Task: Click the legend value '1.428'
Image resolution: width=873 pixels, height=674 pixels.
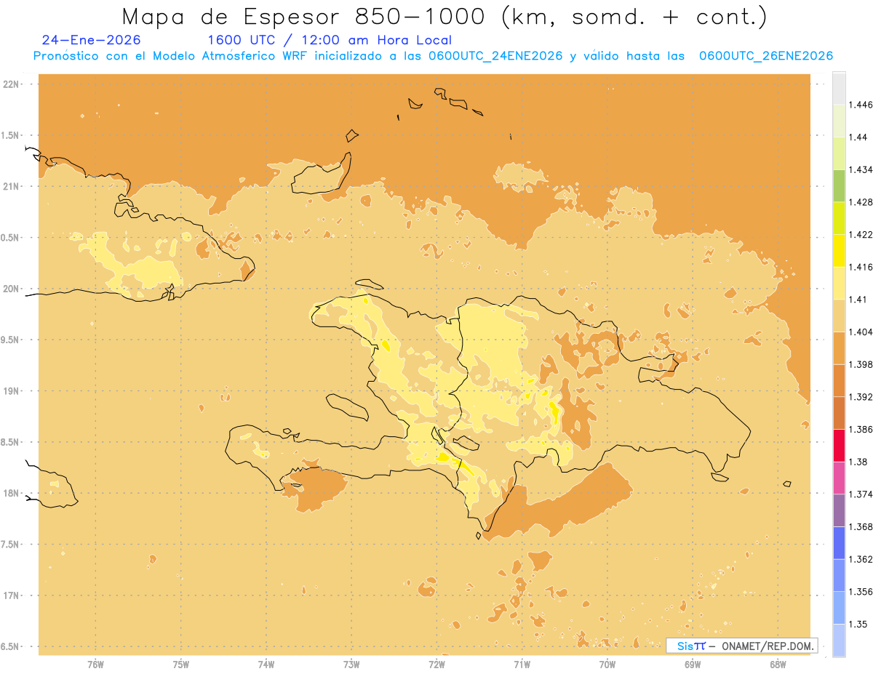Action: [861, 202]
